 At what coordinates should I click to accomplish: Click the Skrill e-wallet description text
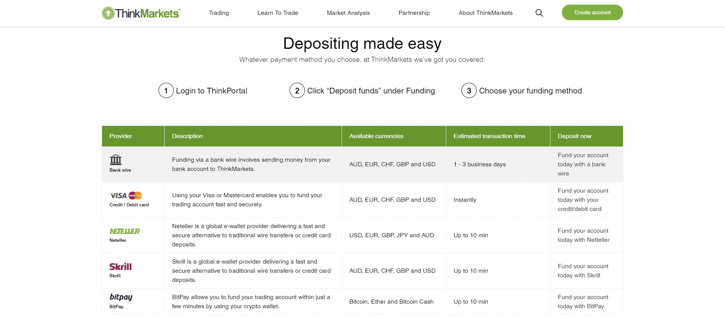click(251, 271)
